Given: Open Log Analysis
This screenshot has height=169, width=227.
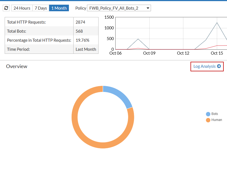Looking at the screenshot, I should (204, 66).
